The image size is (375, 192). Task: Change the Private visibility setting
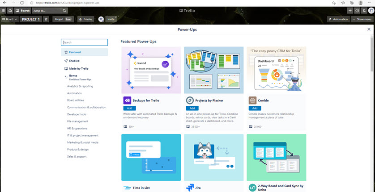coord(85,19)
